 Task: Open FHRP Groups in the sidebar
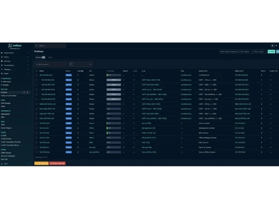click(6, 153)
